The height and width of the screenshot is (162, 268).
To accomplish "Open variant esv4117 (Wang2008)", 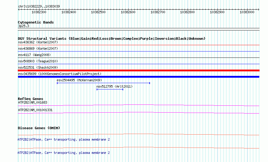I will (x=34, y=55).
